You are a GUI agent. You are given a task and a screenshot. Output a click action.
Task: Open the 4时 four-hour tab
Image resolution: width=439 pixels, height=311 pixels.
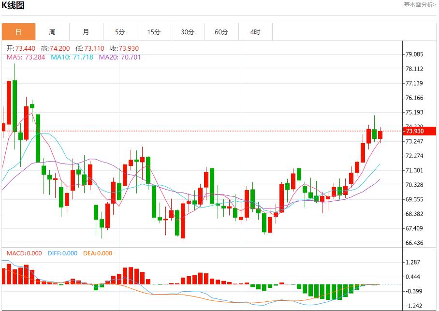255,32
